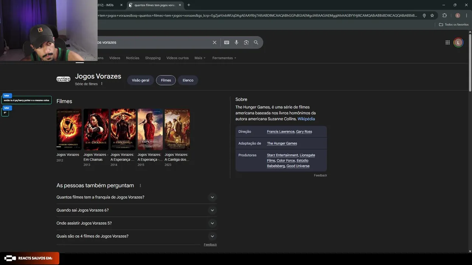Open more options beside 'Série de filmes'
Viewport: 472px width, 265px height.
pyautogui.click(x=102, y=84)
